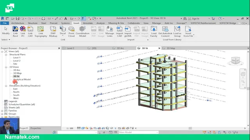Image resolution: width=250 pixels, height=140 pixels.
Task: Click the Sign In button
Action: pos(194,19)
